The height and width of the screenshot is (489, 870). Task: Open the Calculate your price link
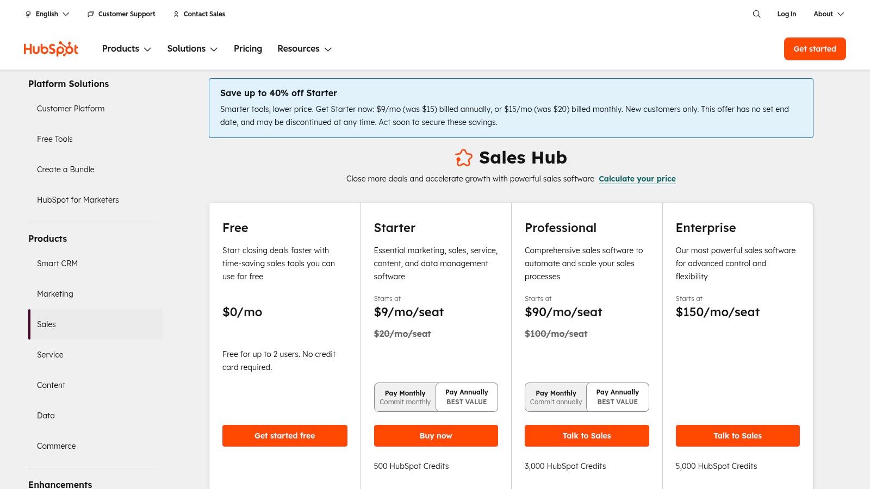click(637, 178)
